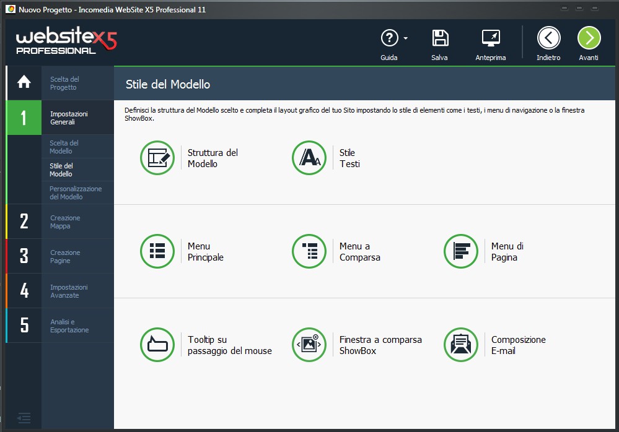
Task: Click the Anteprima text label
Action: click(491, 58)
